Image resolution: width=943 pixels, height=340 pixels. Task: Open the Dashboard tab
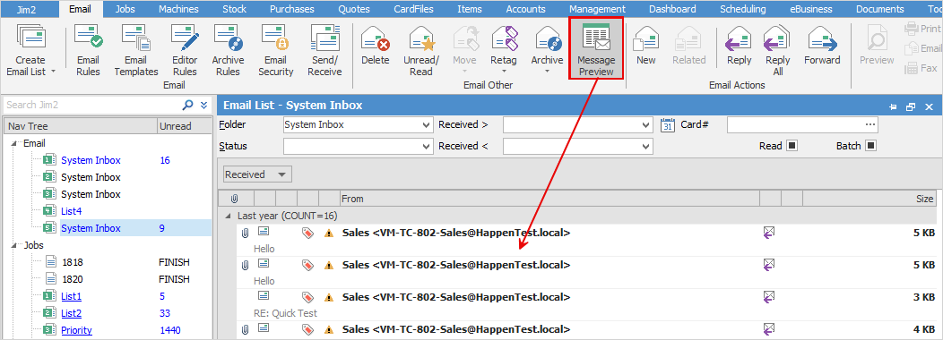click(x=672, y=9)
